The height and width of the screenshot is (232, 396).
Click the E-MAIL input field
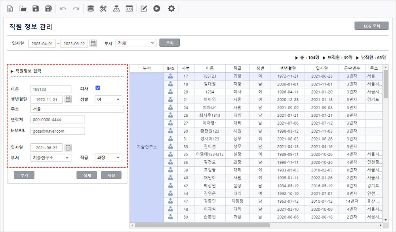[57, 131]
